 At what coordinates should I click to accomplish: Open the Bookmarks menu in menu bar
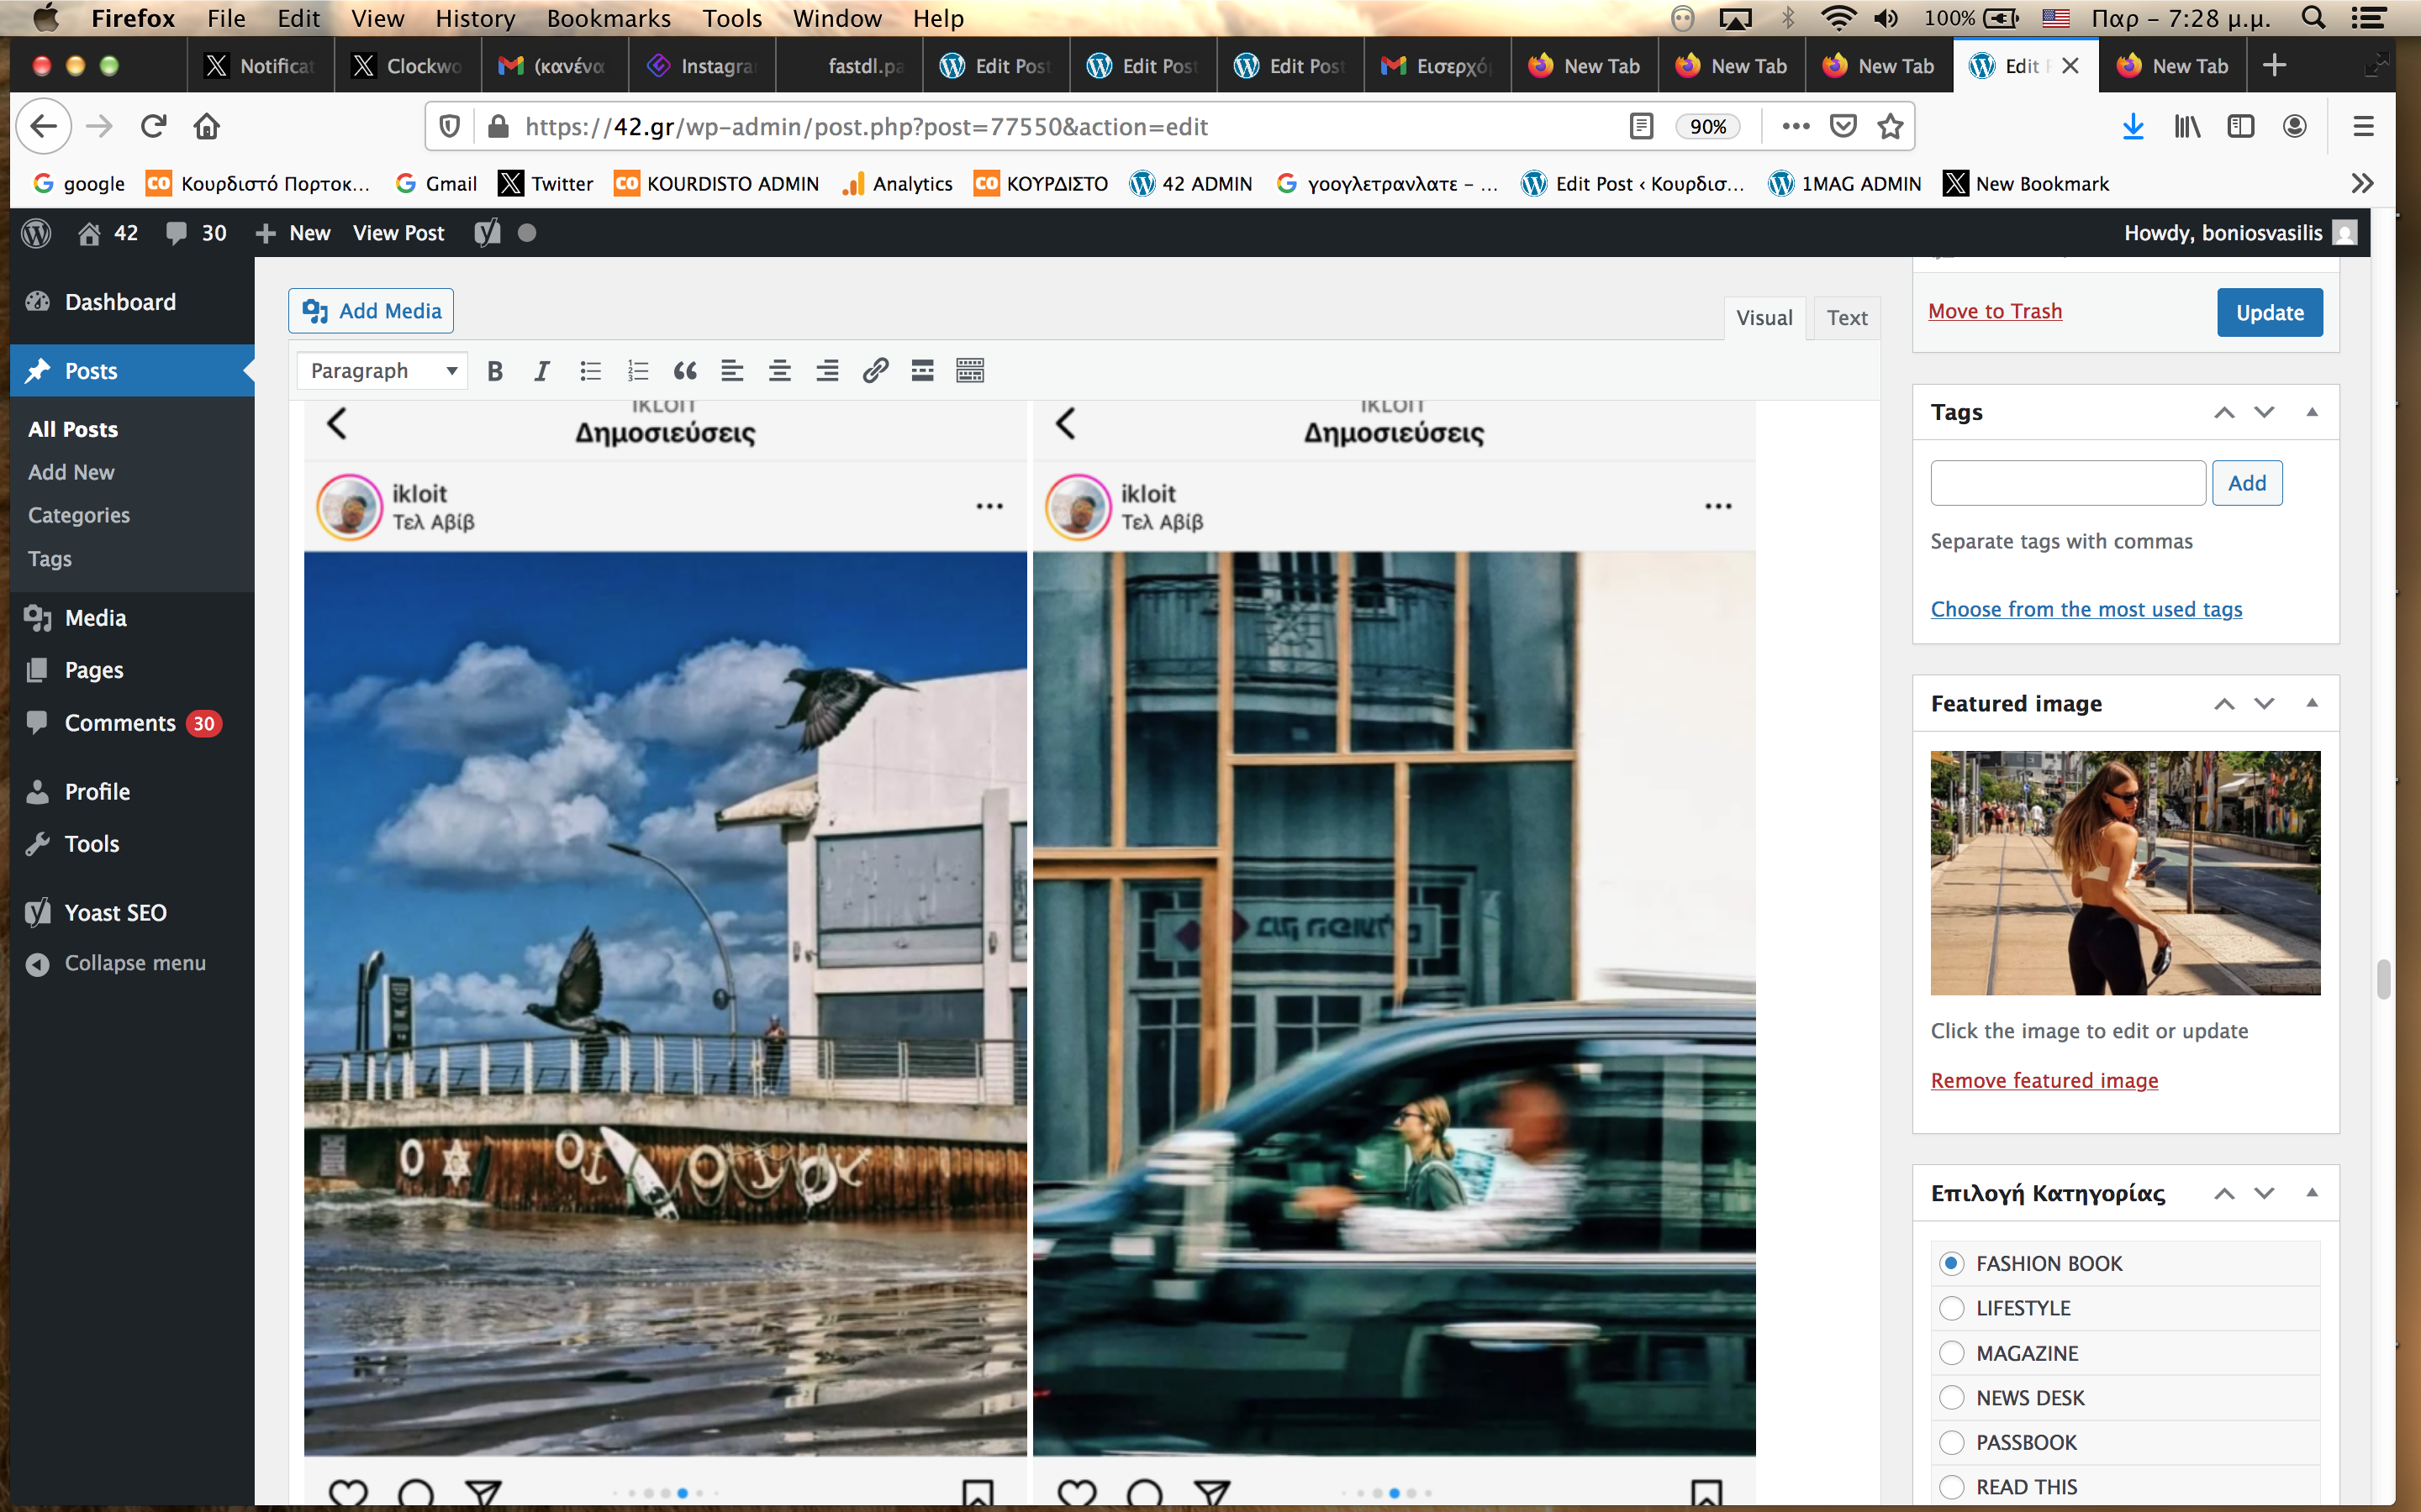point(609,18)
